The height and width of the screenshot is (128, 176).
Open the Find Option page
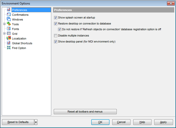click(19, 48)
